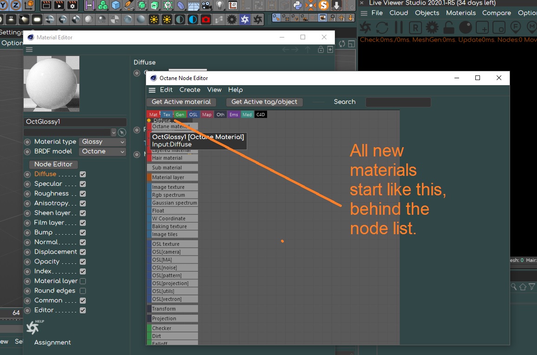Open the BRDF model Octane dropdown
Viewport: 537px width, 355px height.
[x=102, y=151]
